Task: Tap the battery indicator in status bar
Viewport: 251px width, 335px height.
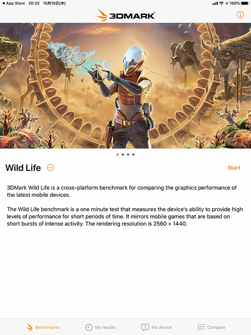Action: click(245, 3)
